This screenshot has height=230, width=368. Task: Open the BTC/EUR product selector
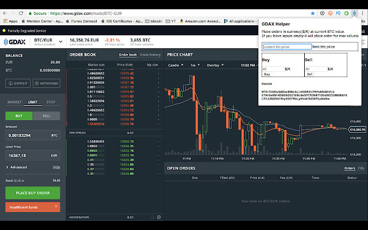pyautogui.click(x=48, y=42)
